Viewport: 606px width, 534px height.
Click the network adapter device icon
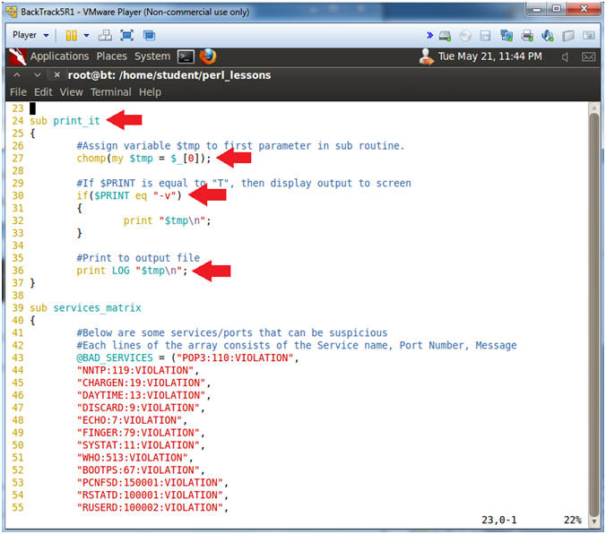pos(506,36)
